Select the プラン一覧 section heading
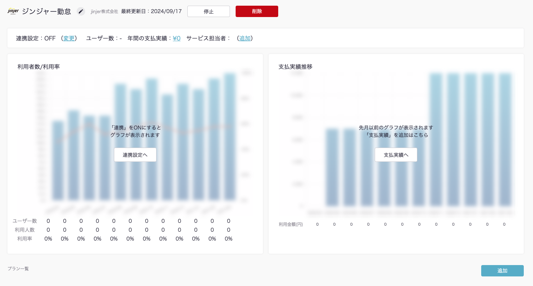This screenshot has width=533, height=286. tap(18, 269)
